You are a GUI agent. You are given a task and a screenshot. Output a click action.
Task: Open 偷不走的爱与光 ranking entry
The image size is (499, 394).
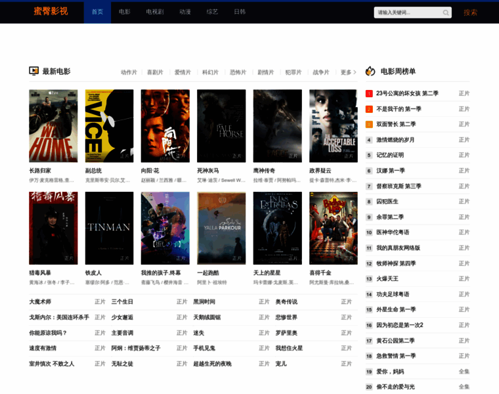(395, 387)
